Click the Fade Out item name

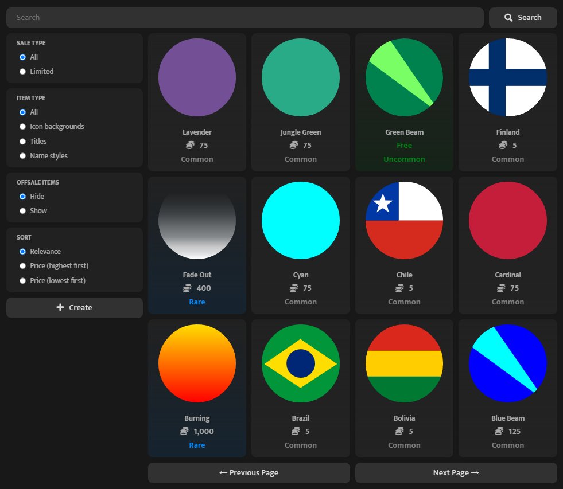point(197,275)
